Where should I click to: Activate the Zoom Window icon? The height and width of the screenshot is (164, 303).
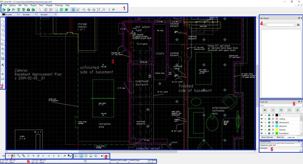[x=109, y=9]
